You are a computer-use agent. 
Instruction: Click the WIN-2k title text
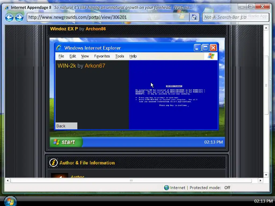pos(67,66)
